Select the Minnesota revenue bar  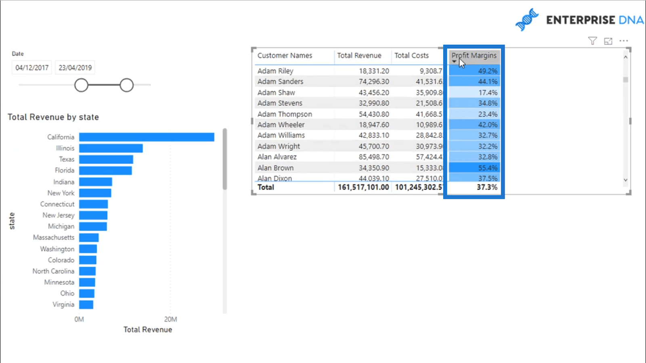(x=87, y=282)
